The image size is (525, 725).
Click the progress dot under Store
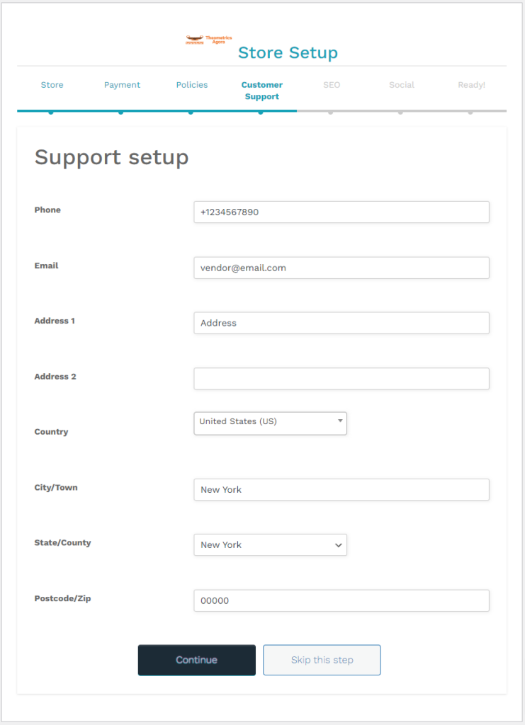(51, 112)
